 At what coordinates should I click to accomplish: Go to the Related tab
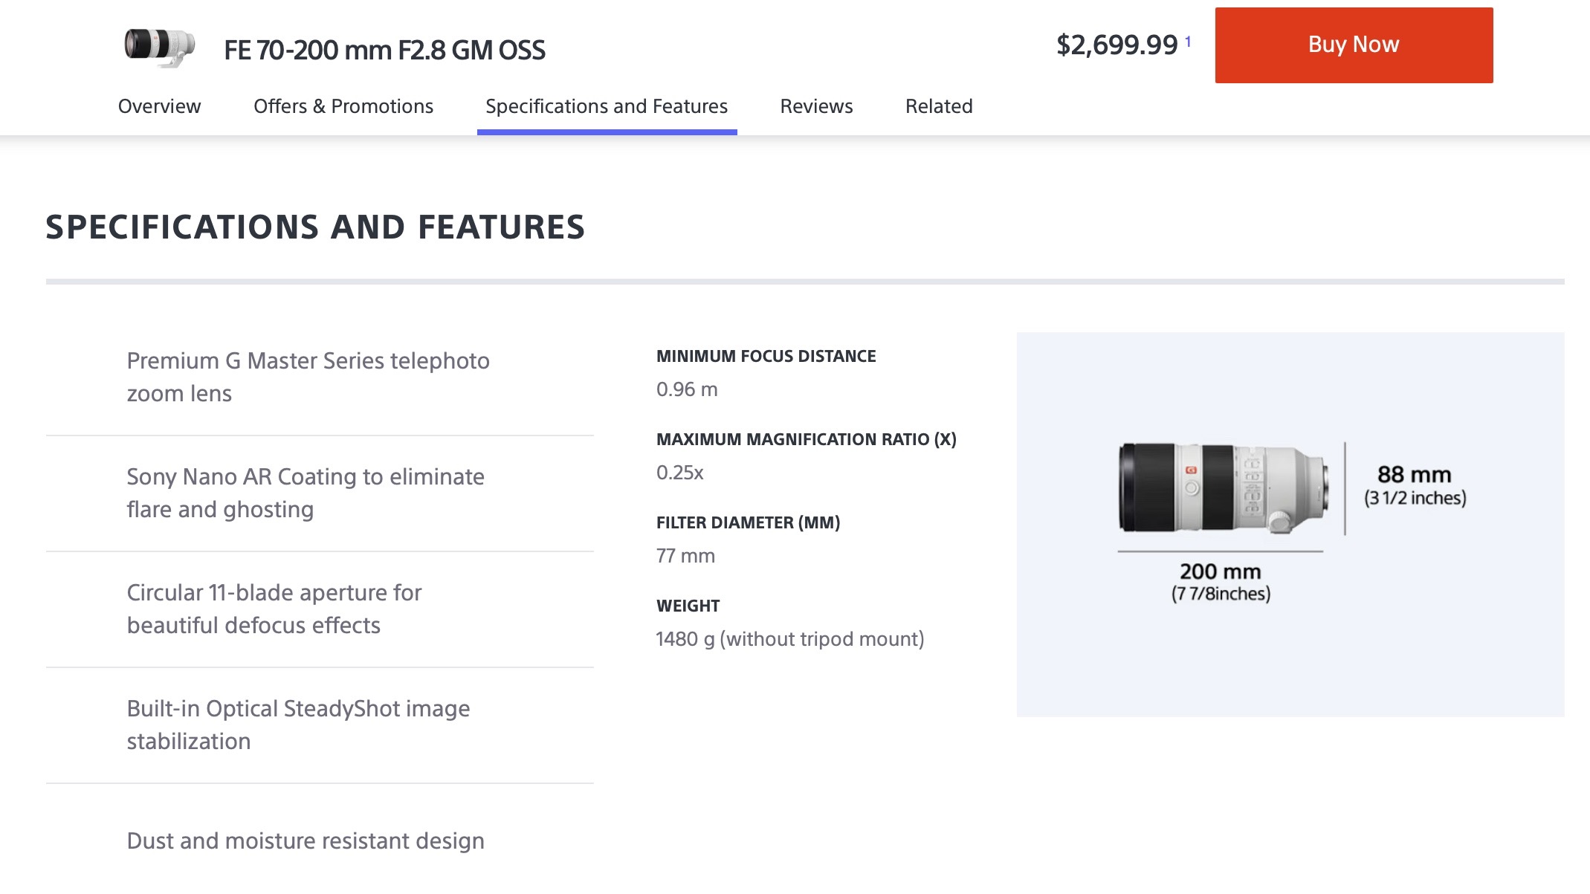coord(939,106)
